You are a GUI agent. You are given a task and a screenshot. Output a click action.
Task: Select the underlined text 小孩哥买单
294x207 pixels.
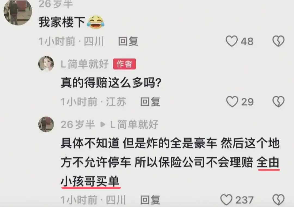pyautogui.click(x=90, y=181)
